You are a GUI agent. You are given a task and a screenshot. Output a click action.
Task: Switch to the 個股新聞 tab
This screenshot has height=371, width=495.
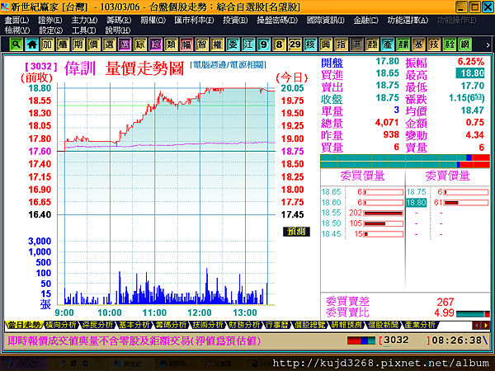(384, 325)
